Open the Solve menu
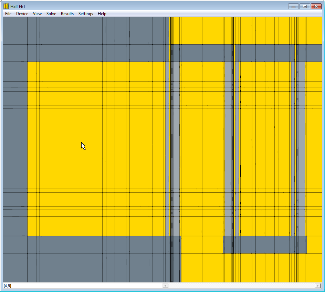 51,14
